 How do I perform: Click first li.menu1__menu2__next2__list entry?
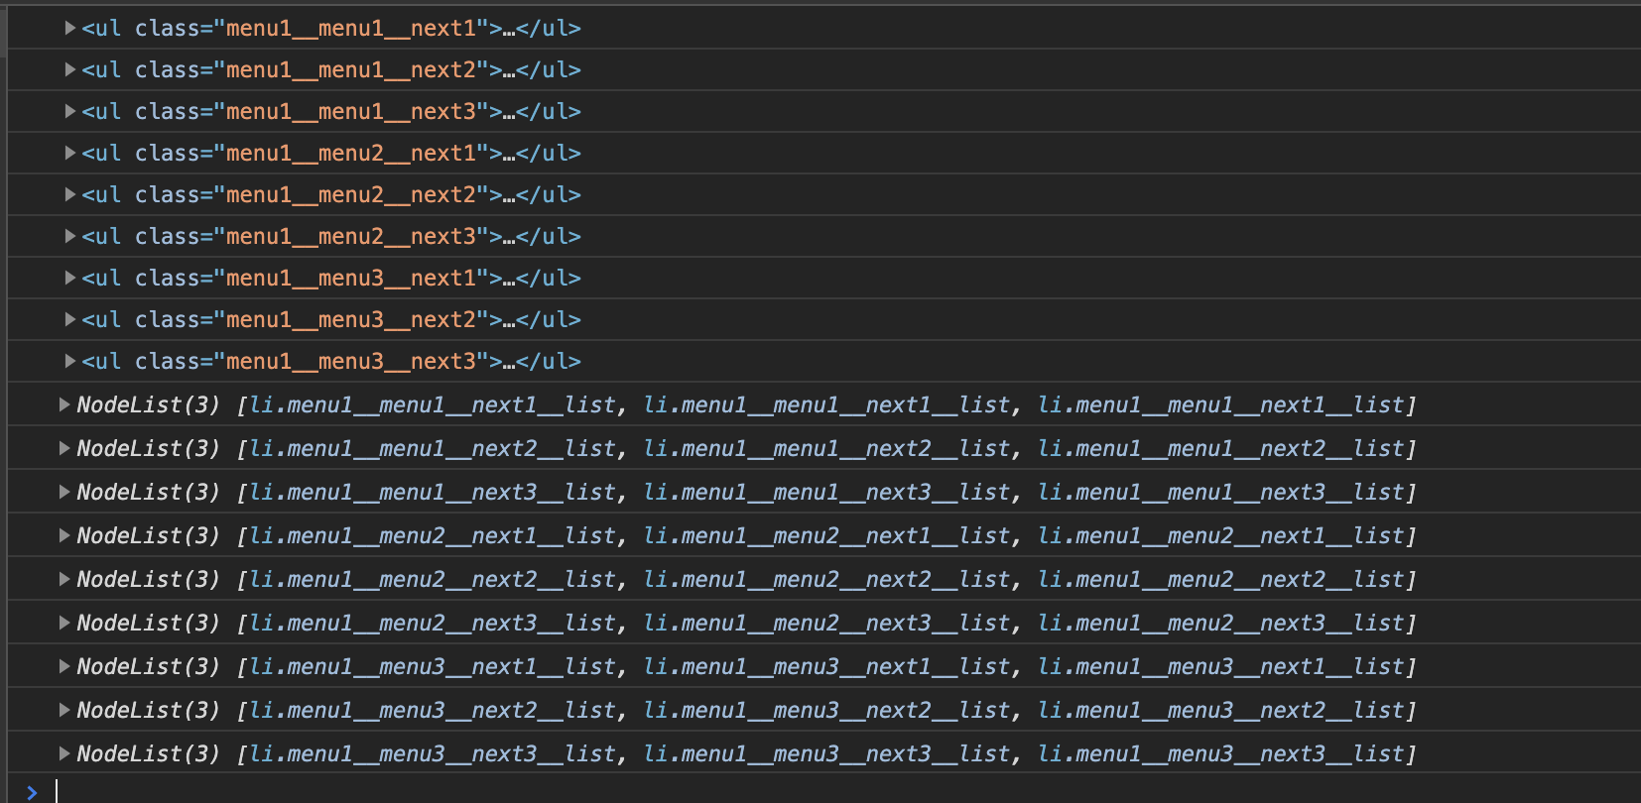pos(433,579)
